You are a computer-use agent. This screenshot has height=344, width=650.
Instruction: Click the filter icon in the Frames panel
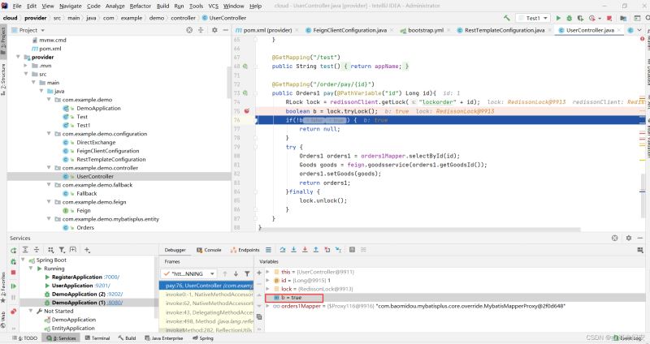pyautogui.click(x=246, y=273)
